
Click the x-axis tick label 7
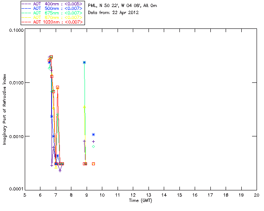[x=56, y=195]
